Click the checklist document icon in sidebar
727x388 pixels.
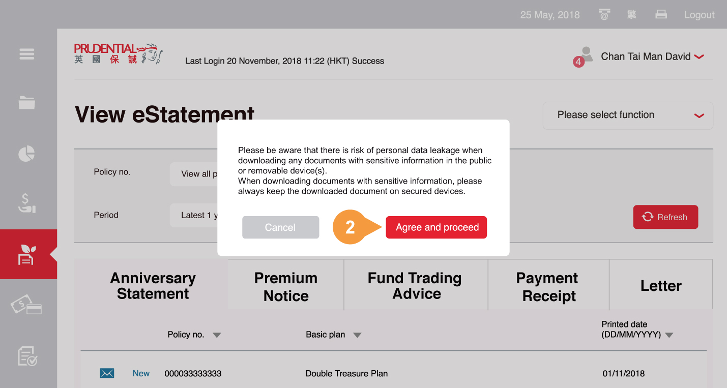pyautogui.click(x=27, y=356)
